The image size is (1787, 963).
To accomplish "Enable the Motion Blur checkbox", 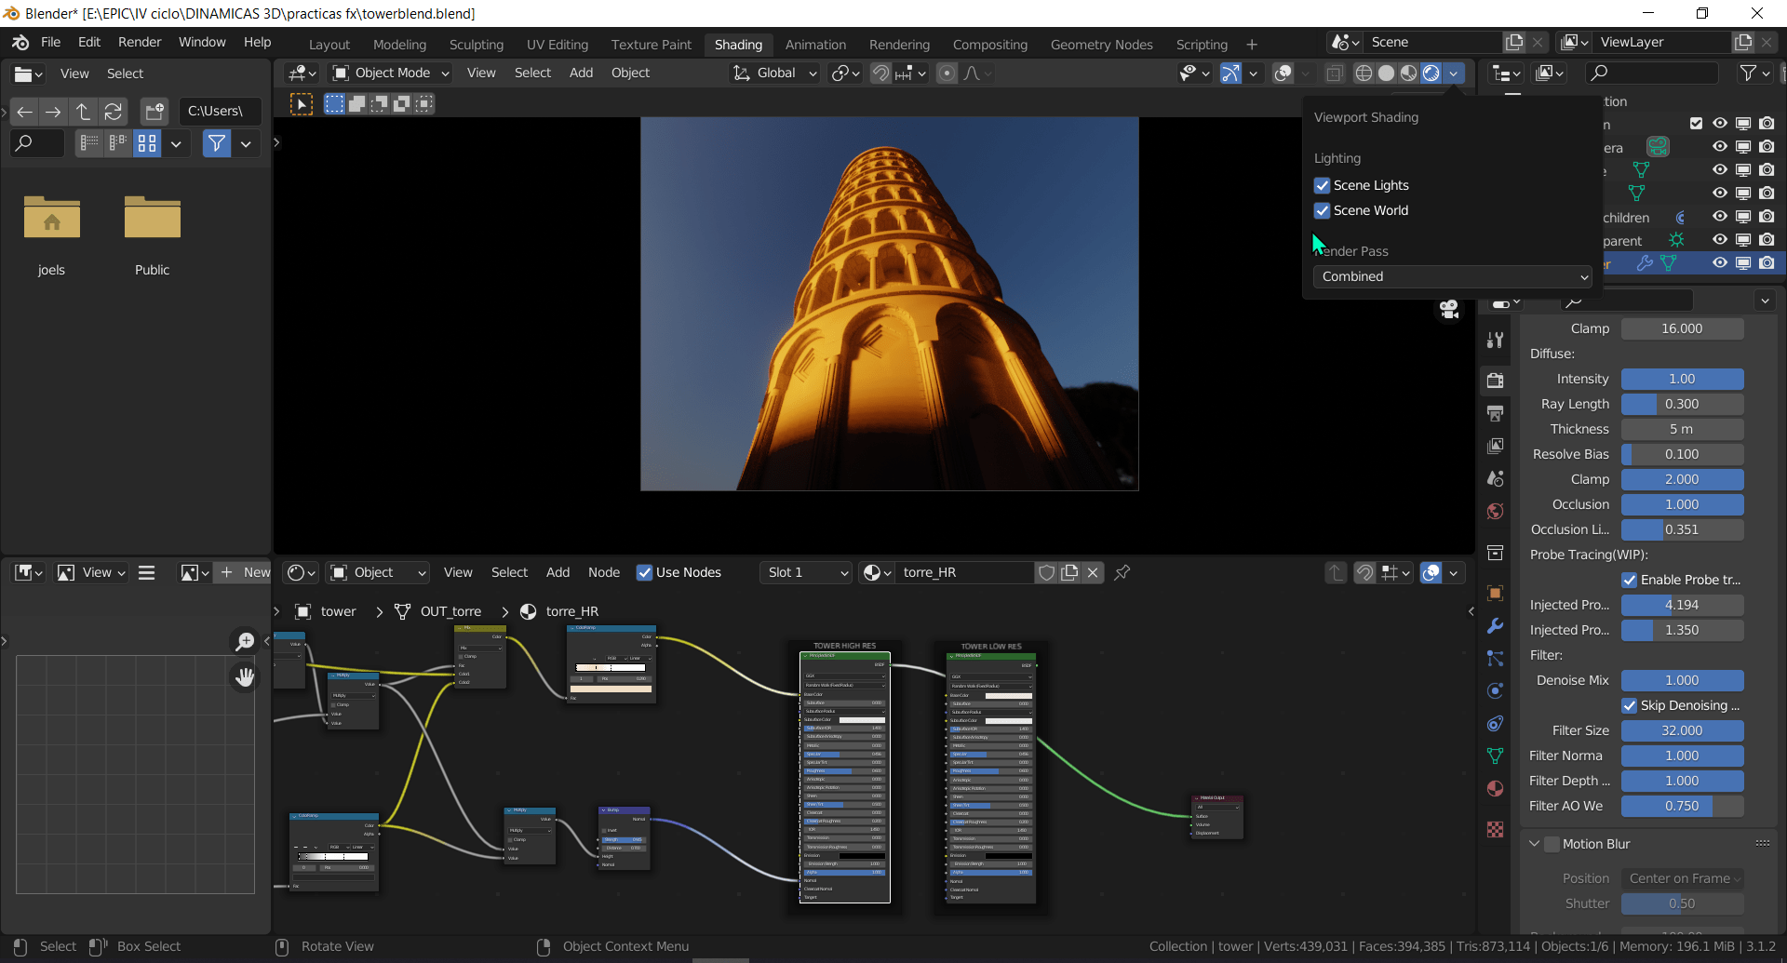I will (1552, 844).
